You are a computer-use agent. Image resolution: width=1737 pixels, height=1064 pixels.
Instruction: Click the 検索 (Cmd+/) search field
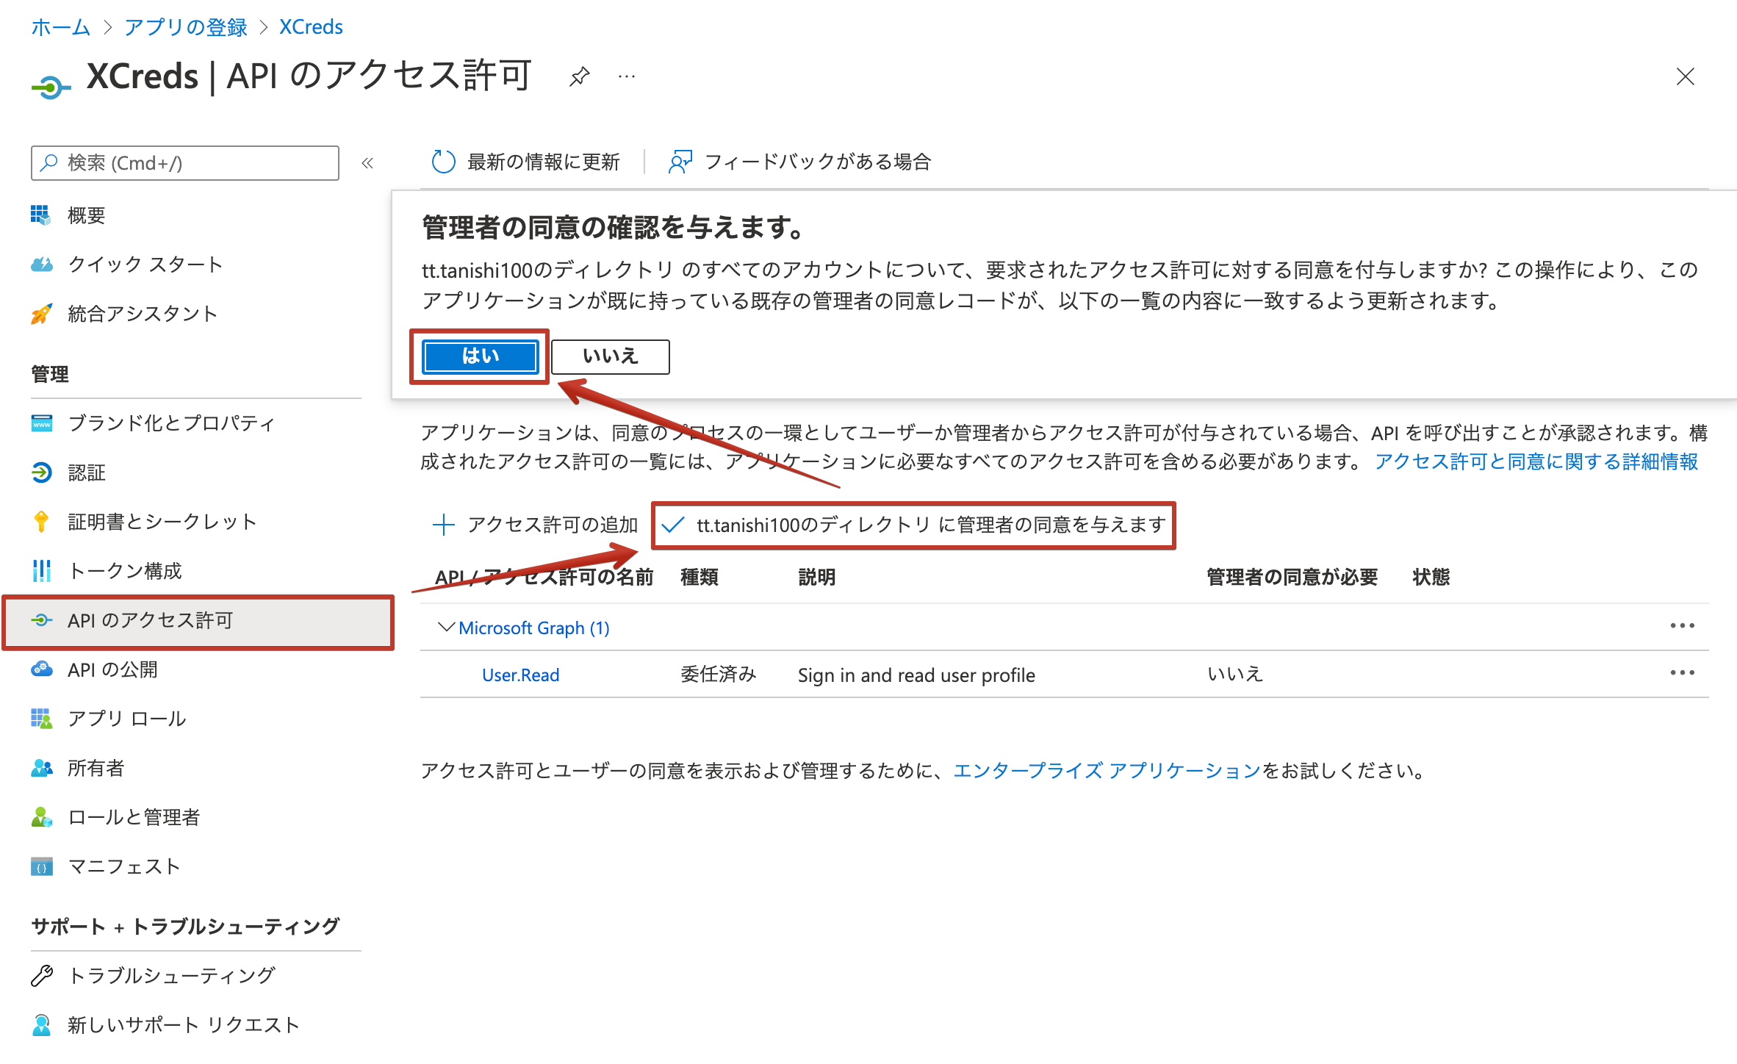(185, 162)
